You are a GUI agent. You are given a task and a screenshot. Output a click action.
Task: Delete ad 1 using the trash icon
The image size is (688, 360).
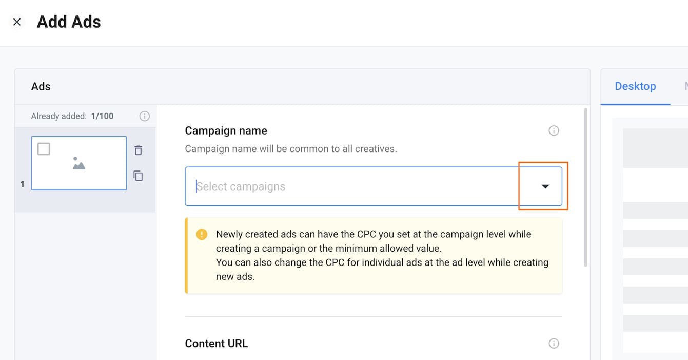click(x=138, y=150)
